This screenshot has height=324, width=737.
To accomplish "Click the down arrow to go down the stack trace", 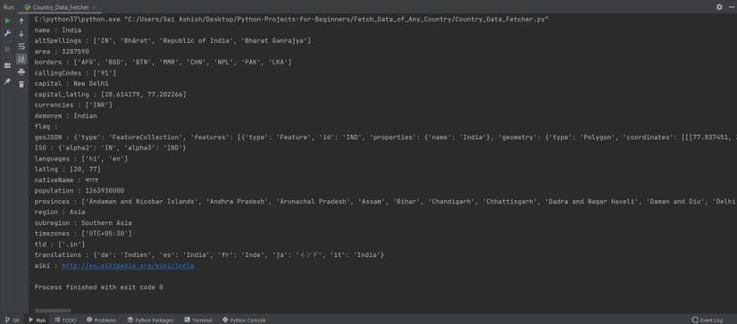I will coord(21,34).
